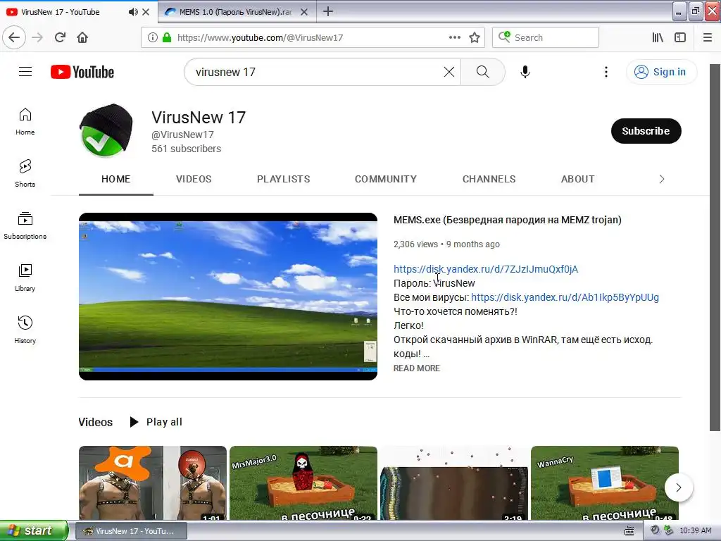Image resolution: width=721 pixels, height=541 pixels.
Task: Click the Sign in button
Action: click(661, 72)
